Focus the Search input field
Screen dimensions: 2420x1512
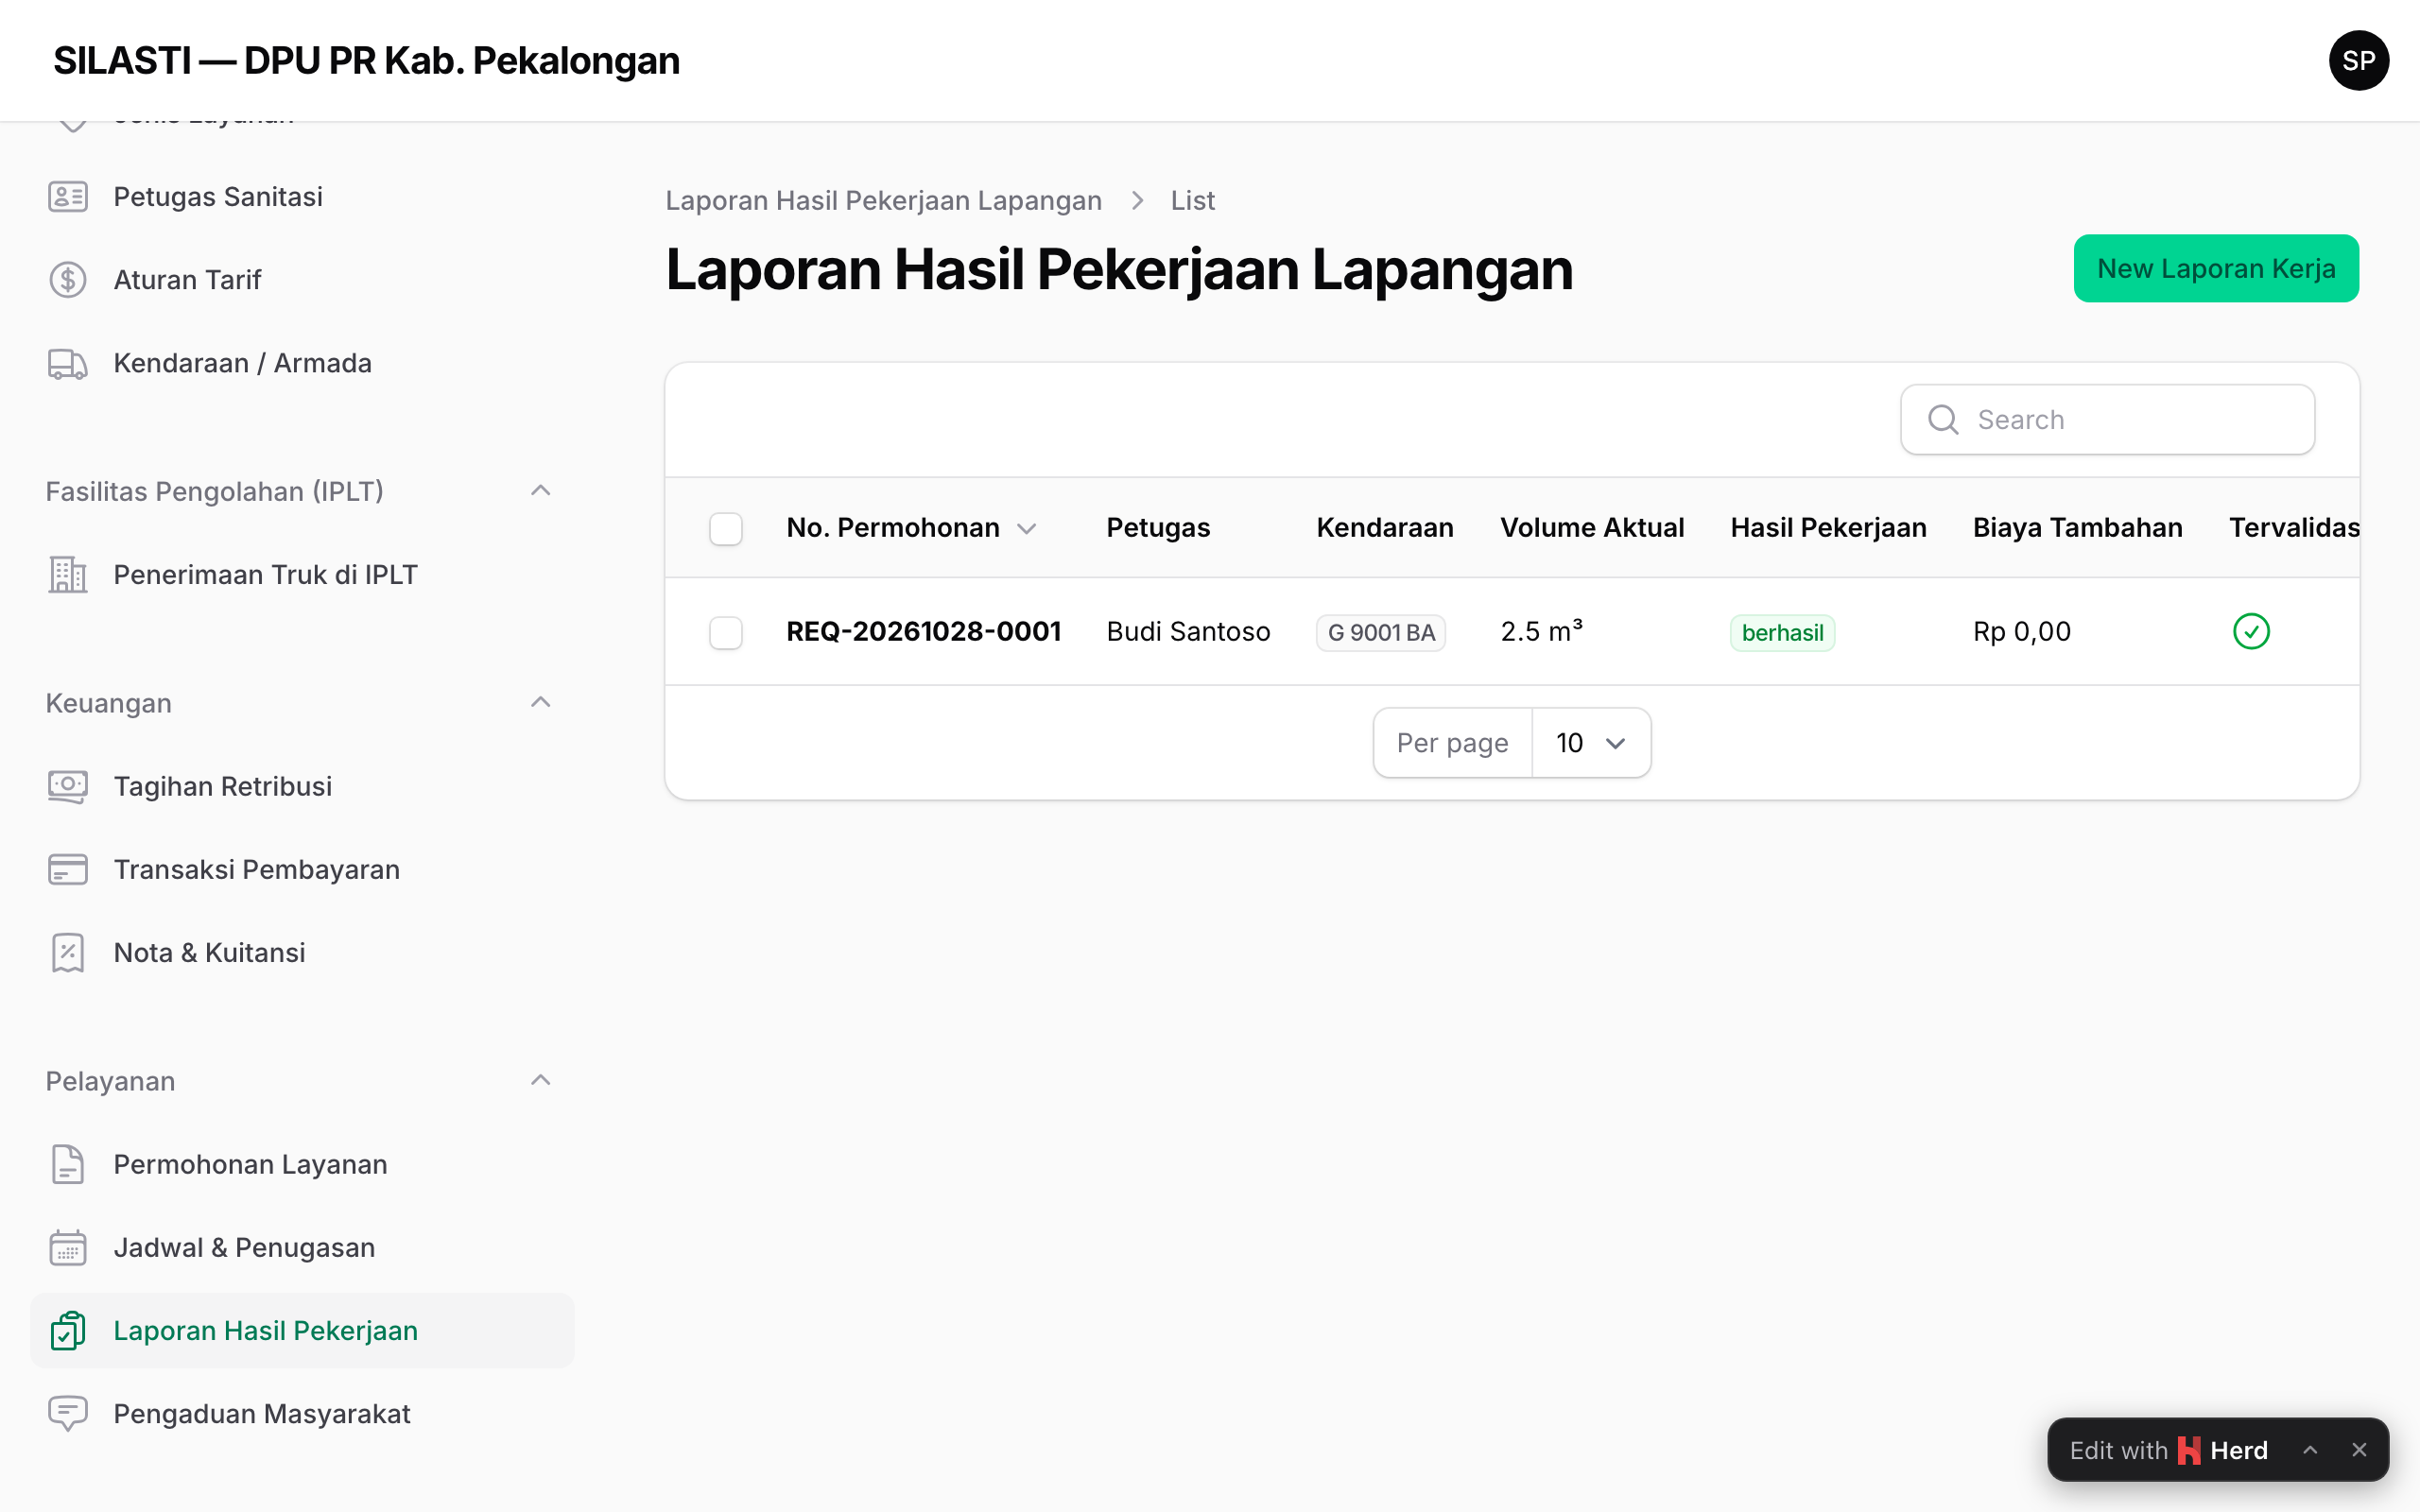pyautogui.click(x=2107, y=420)
